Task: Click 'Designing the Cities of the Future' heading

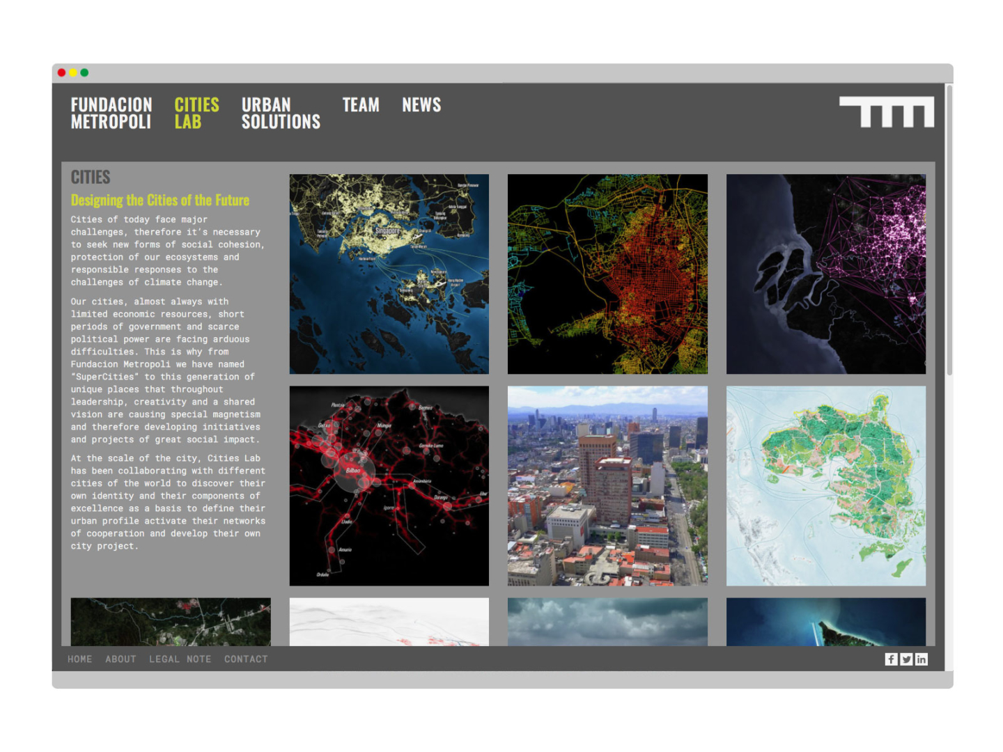Action: coord(160,201)
